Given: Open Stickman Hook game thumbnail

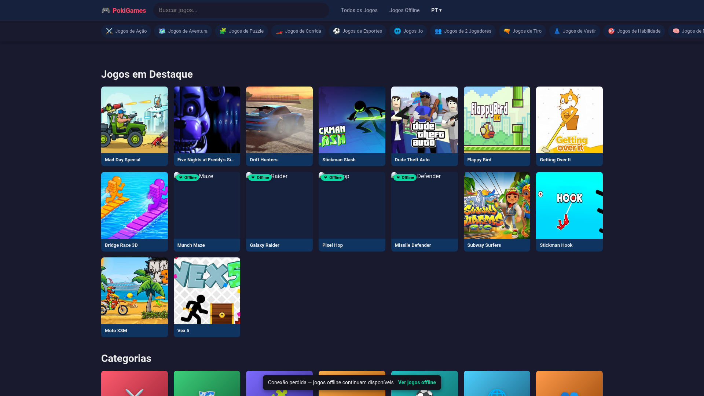Looking at the screenshot, I should [569, 205].
